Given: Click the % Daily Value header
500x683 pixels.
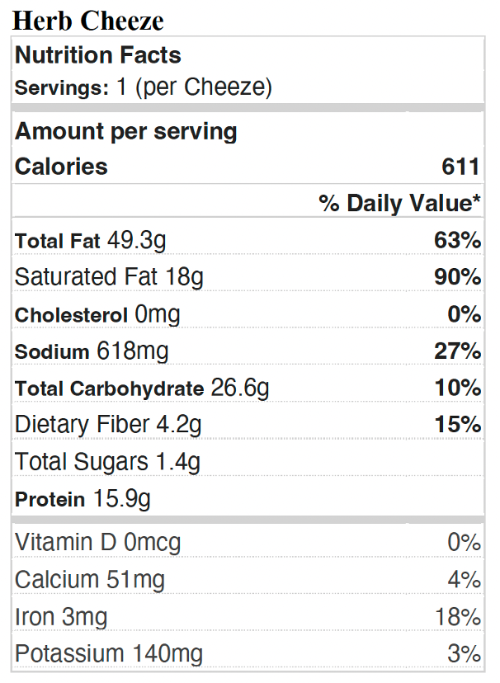Looking at the screenshot, I should [400, 204].
